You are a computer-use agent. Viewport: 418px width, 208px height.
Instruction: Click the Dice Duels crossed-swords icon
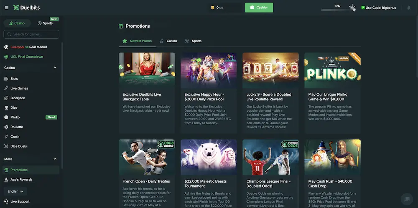click(x=6, y=146)
